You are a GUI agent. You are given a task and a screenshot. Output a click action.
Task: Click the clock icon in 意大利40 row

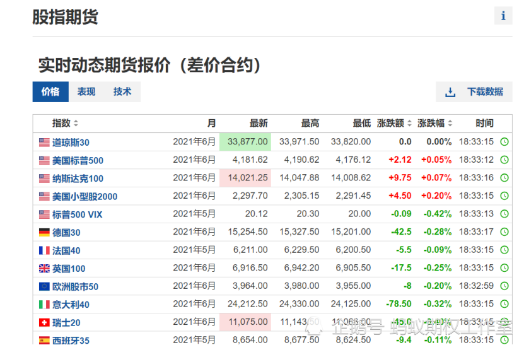pyautogui.click(x=504, y=304)
